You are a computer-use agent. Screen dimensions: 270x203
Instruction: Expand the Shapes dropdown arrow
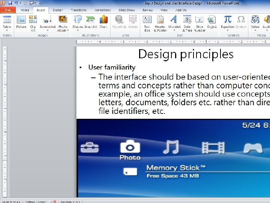pos(78,30)
